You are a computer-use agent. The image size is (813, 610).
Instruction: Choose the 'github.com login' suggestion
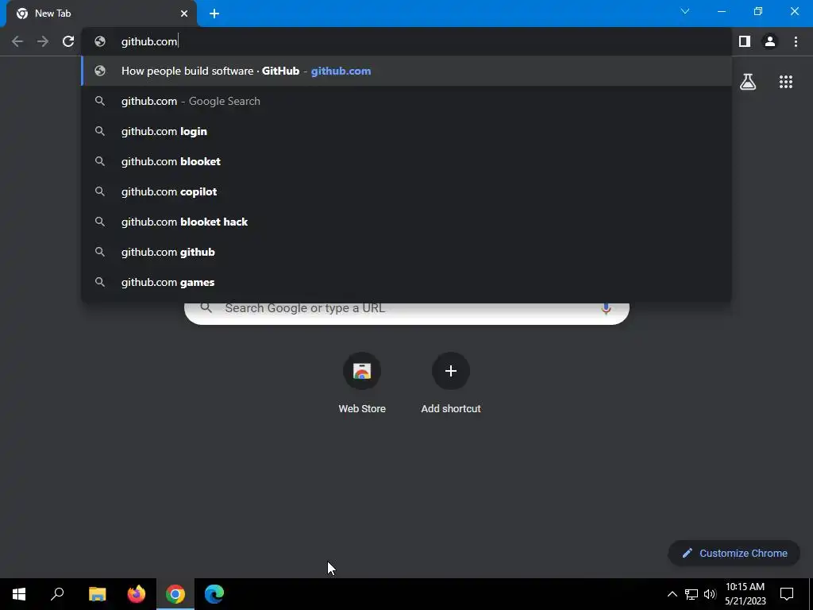coord(406,131)
